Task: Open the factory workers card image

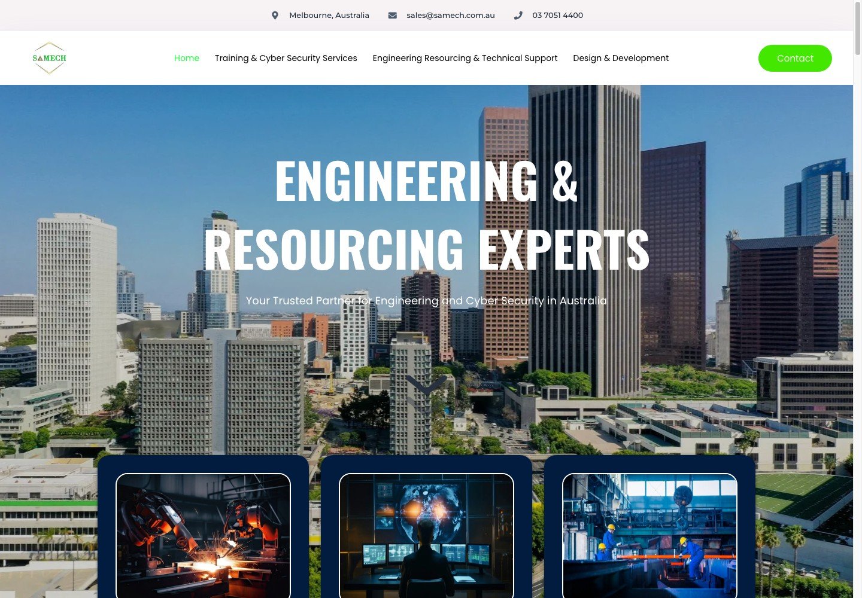Action: (x=649, y=536)
